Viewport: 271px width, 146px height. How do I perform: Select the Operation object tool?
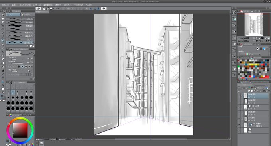[x=3, y=22]
